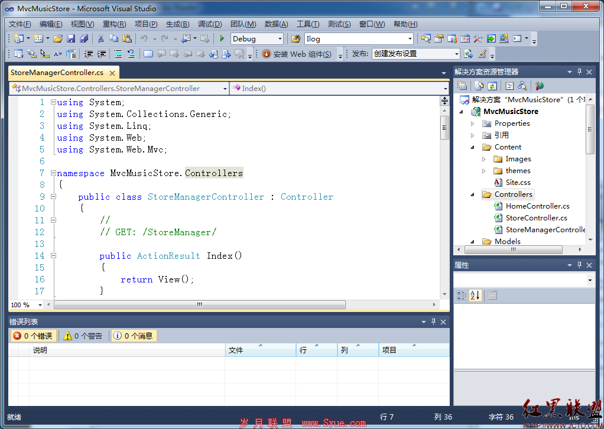Save the current file with the floppy icon
The height and width of the screenshot is (429, 604).
(71, 38)
